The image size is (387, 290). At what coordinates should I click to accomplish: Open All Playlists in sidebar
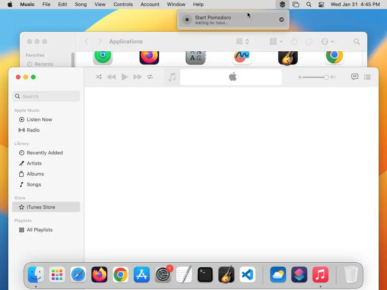pyautogui.click(x=46, y=230)
